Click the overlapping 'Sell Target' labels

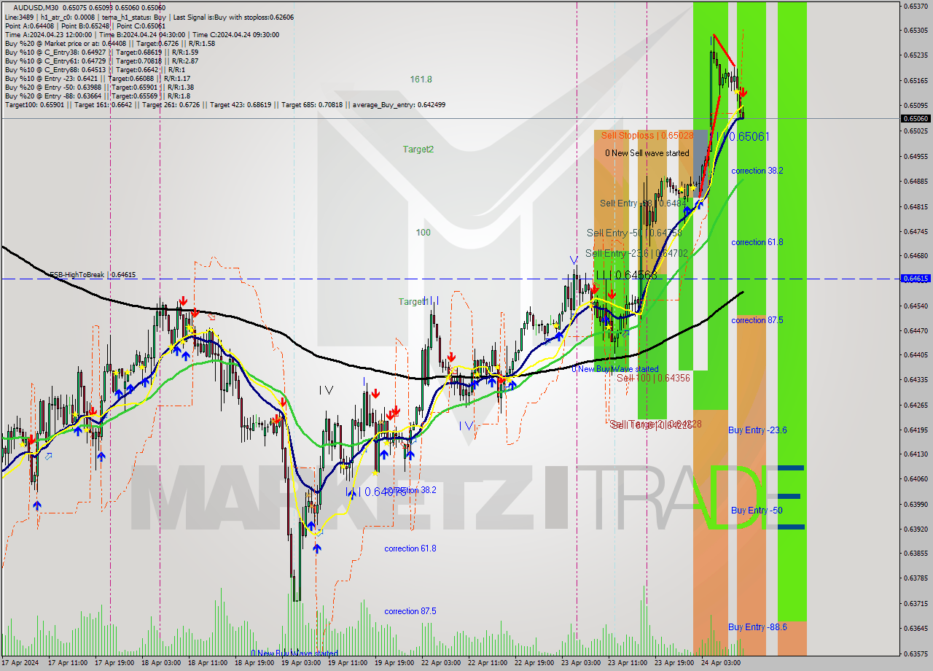[655, 424]
